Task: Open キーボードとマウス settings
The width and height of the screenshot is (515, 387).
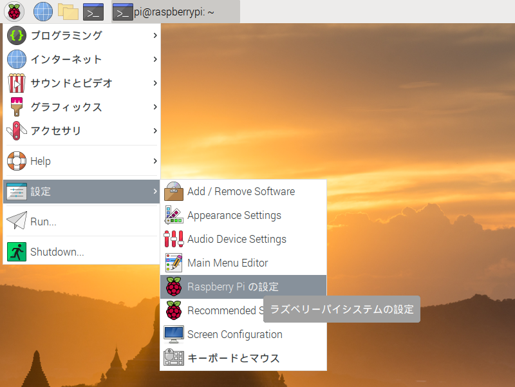Action: (243, 358)
